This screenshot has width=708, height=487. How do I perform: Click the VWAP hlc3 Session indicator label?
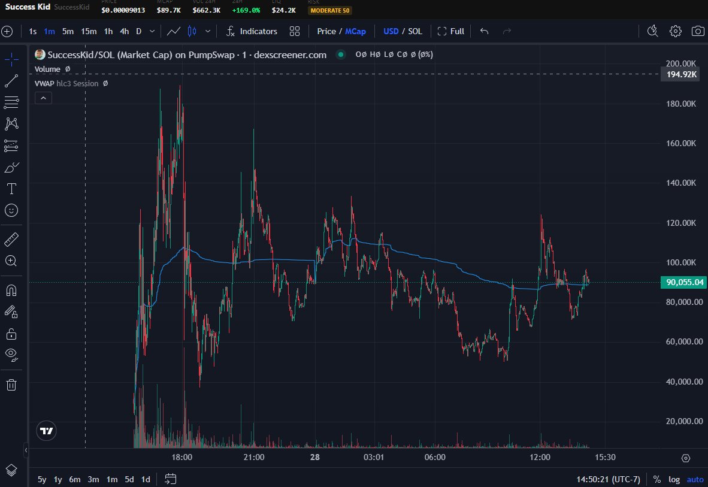coord(66,84)
